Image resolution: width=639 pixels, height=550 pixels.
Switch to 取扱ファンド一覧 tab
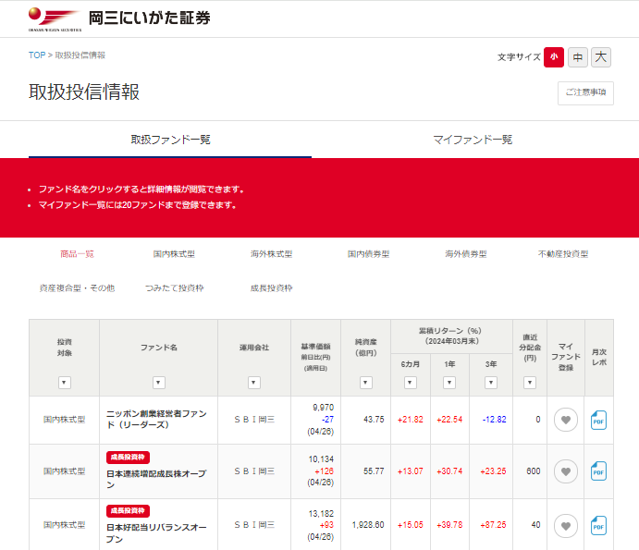pos(170,140)
